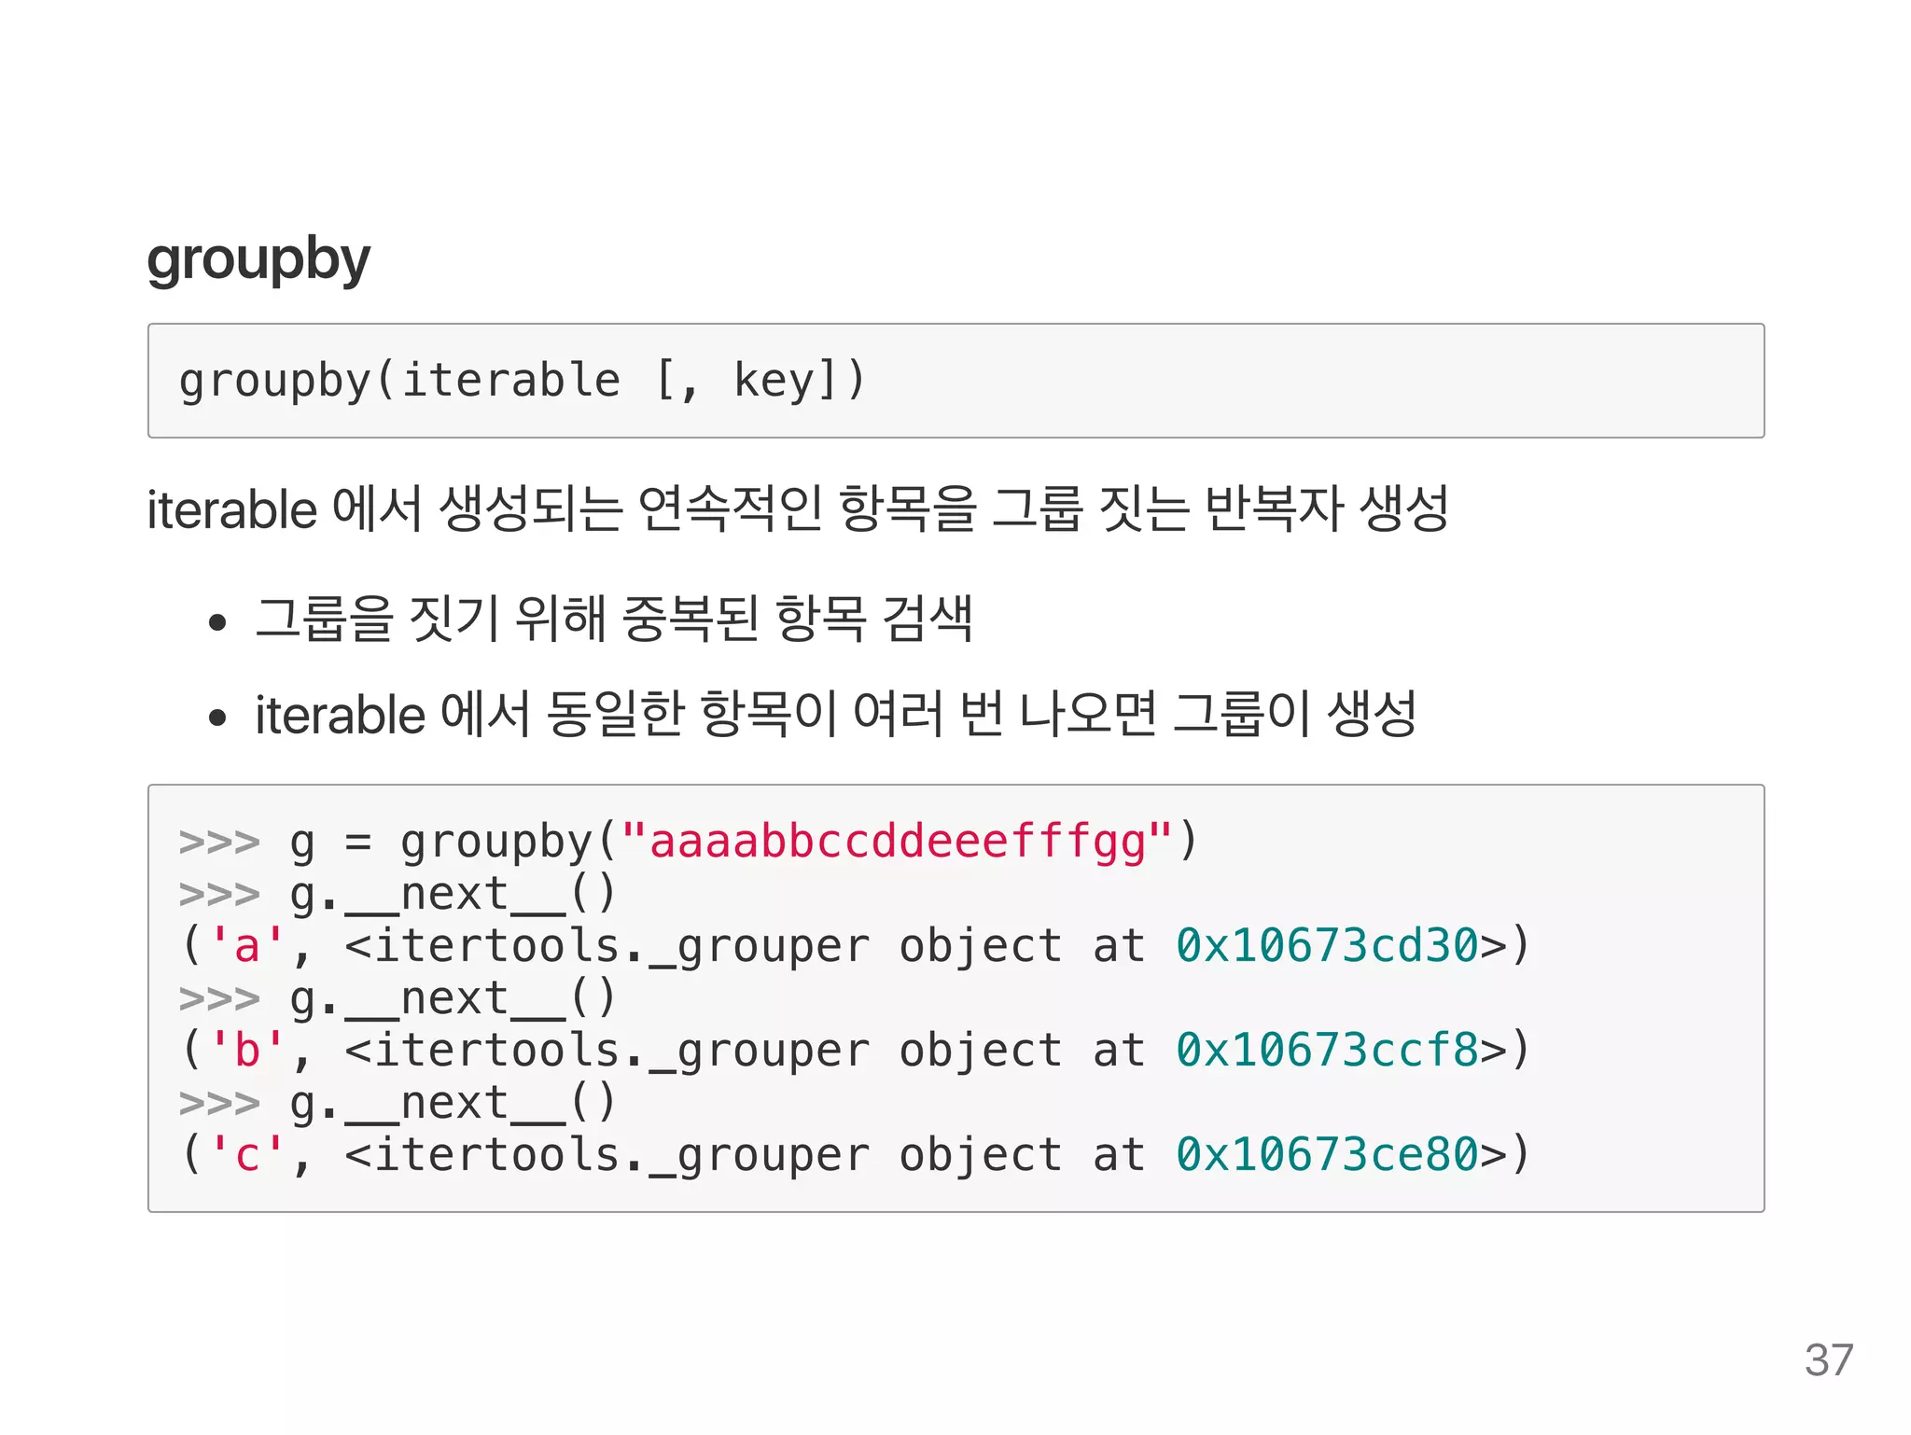Click the teal address 0x10673ccf8

pyautogui.click(x=1327, y=1051)
